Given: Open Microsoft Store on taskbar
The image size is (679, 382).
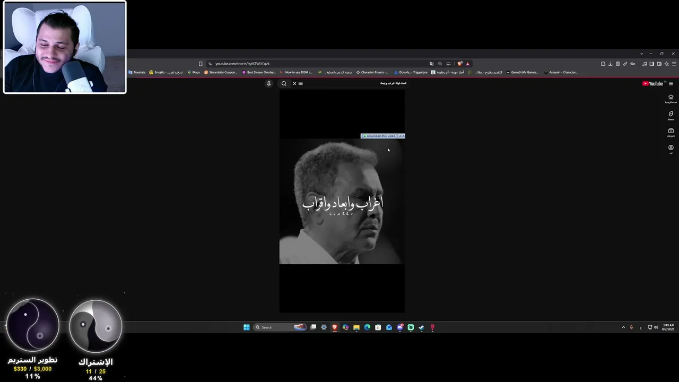Looking at the screenshot, I should [x=378, y=327].
